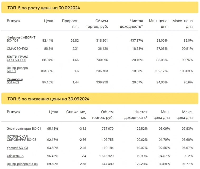Select the 26,82 price growth value
The image size is (200, 169).
pos(74,41)
